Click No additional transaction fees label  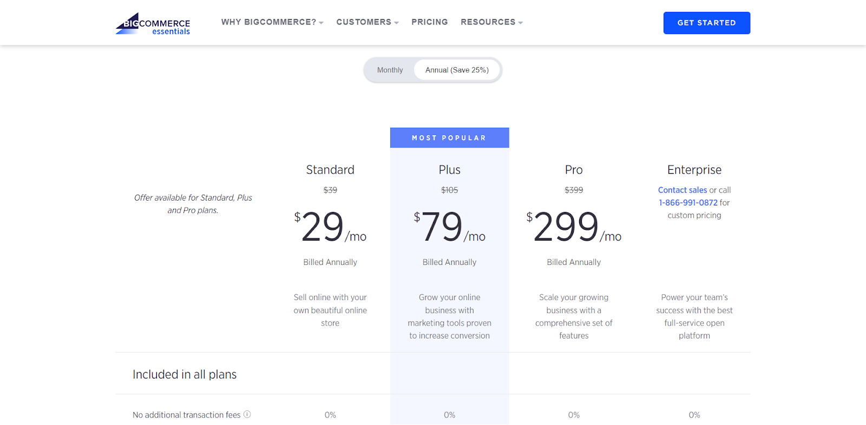coord(187,415)
